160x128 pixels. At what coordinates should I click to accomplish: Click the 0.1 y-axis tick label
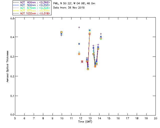(x=12, y=96)
